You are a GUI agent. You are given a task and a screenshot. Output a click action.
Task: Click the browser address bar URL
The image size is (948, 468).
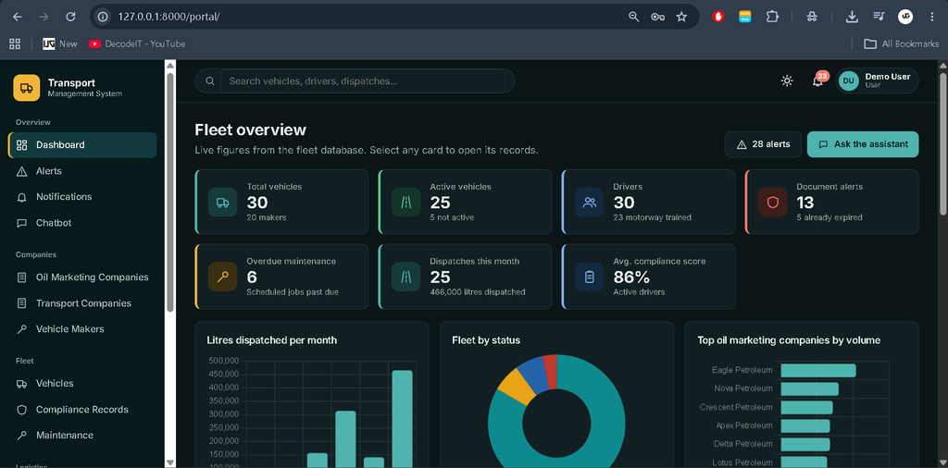(168, 17)
